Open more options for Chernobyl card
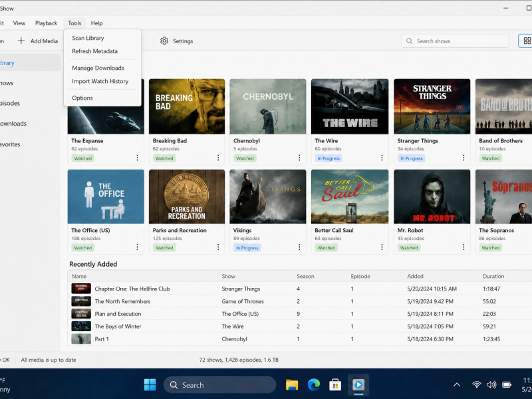The height and width of the screenshot is (399, 532). coord(299,158)
